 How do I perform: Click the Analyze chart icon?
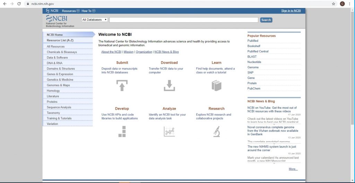pyautogui.click(x=169, y=131)
